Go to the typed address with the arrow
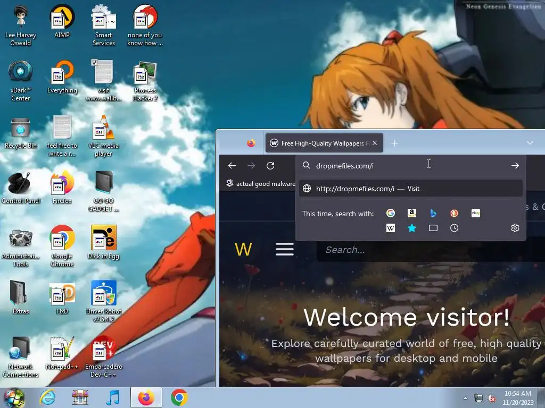This screenshot has width=545, height=408. (515, 166)
